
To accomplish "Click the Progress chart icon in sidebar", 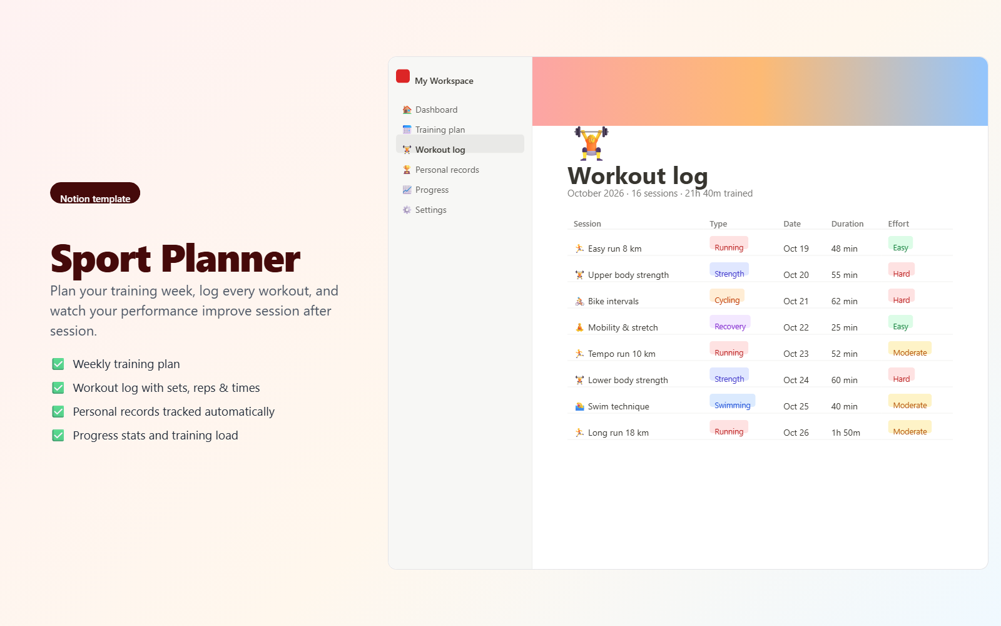I will click(x=407, y=190).
